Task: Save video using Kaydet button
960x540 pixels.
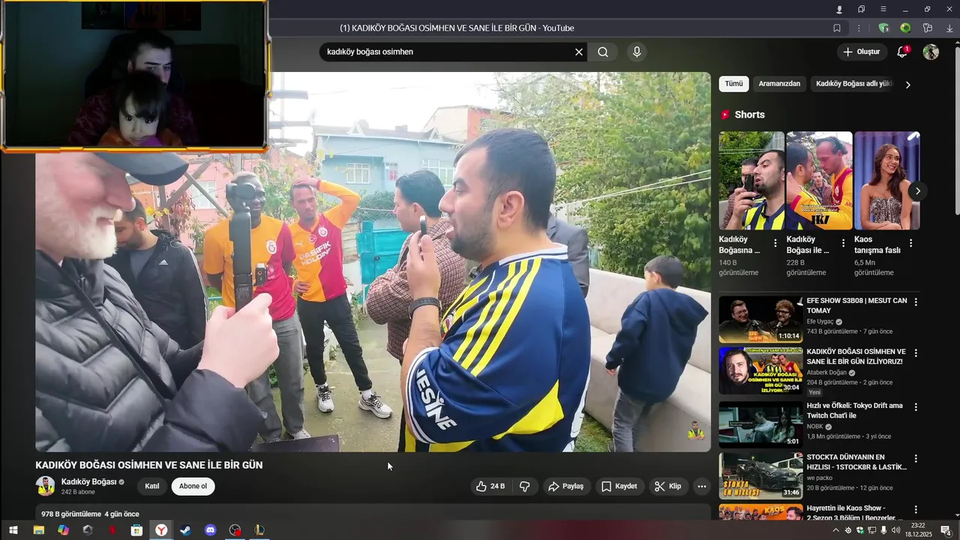Action: tap(619, 486)
